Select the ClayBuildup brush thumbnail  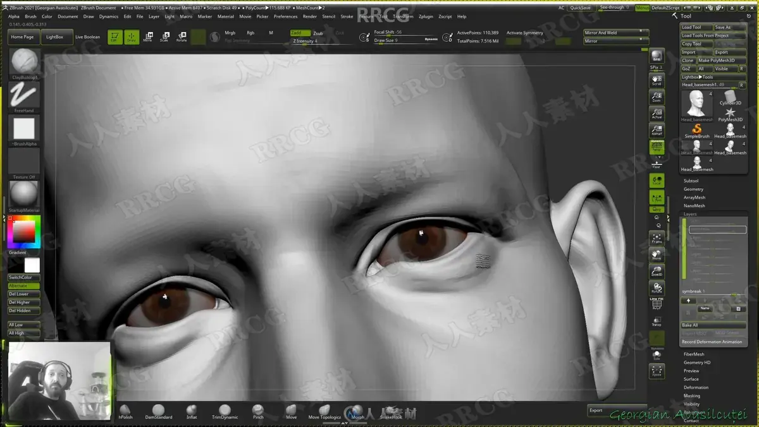pos(24,63)
